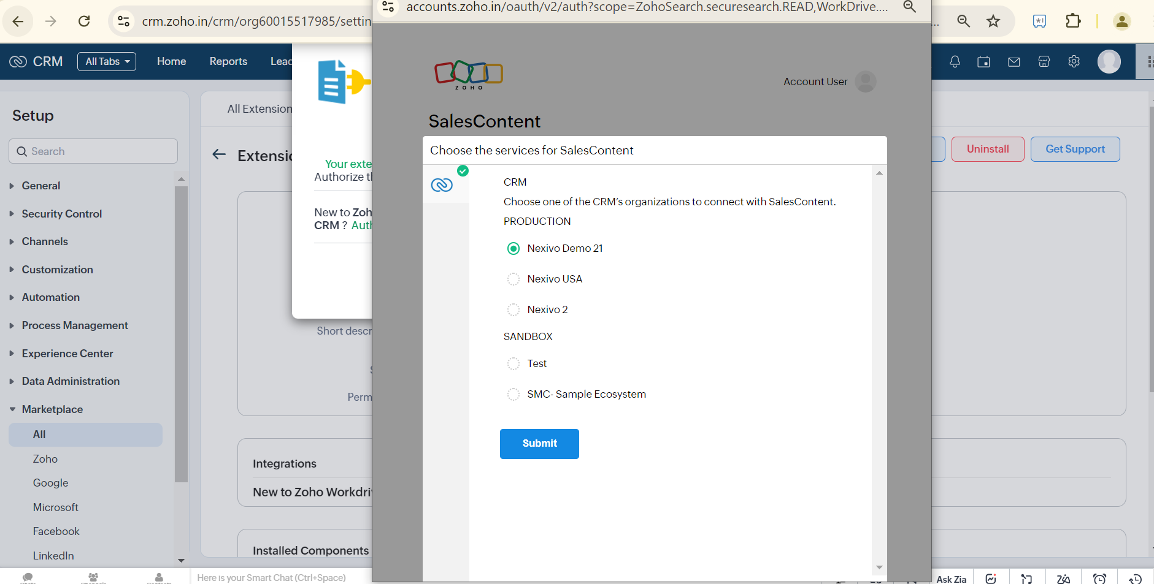Submit the selected CRM organization
1154x584 pixels.
(539, 444)
